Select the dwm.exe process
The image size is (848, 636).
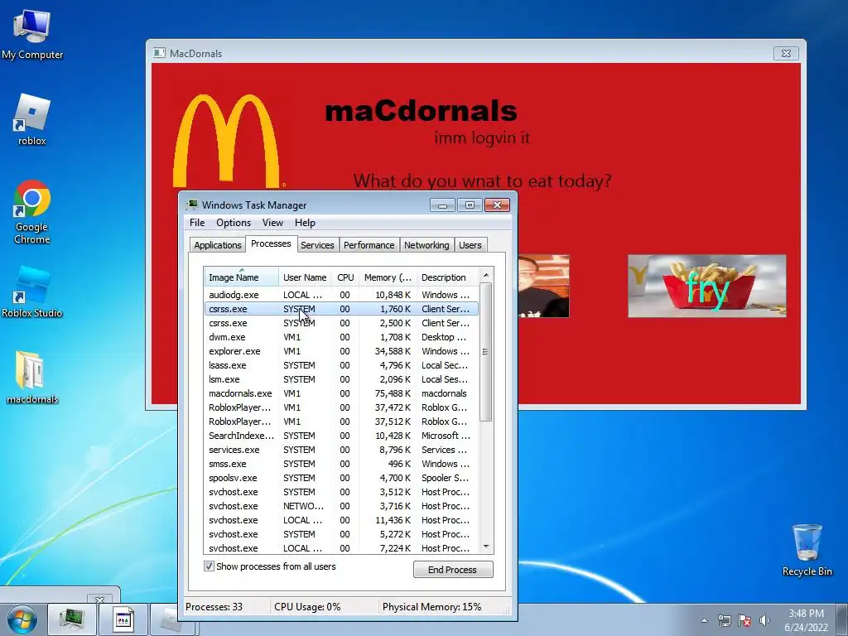[x=340, y=337]
